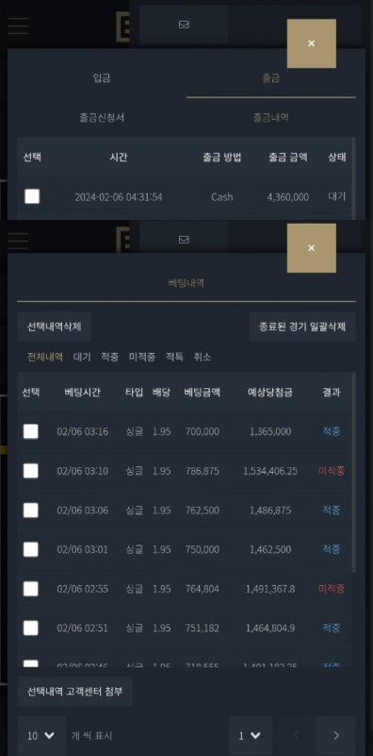Viewport: 373px width, 756px height.
Task: Select the 02/06 03:16 bet checkbox
Action: (x=31, y=431)
